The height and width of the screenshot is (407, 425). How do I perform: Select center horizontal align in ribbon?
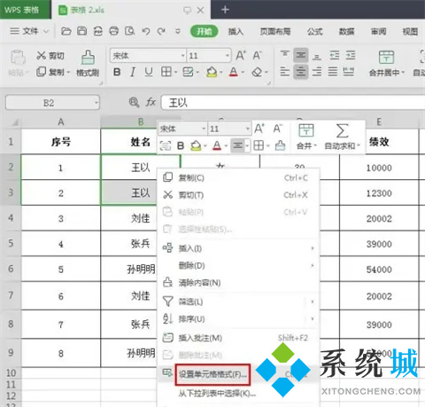coord(301,72)
